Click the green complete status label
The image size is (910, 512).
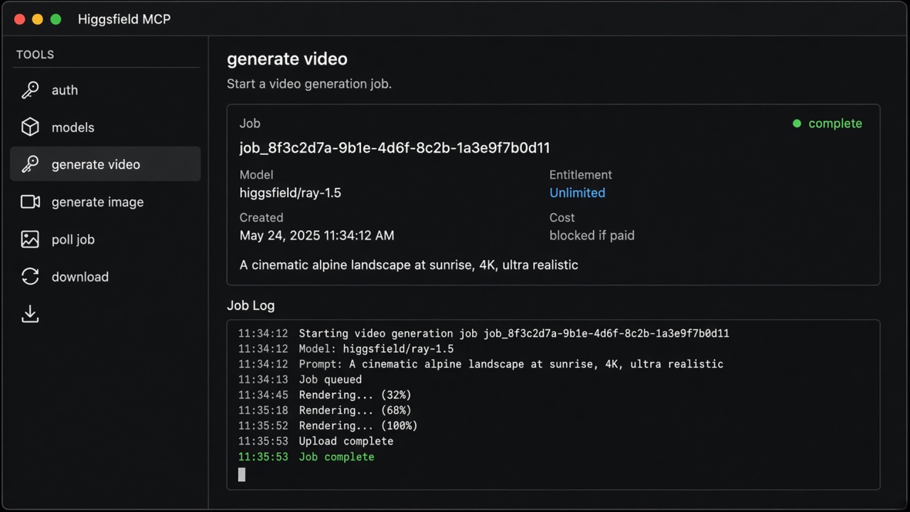(835, 123)
